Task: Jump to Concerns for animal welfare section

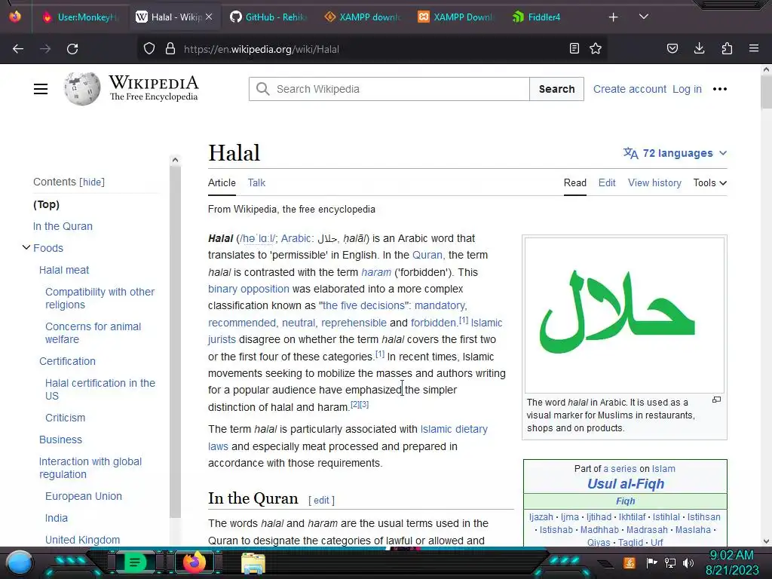Action: 93,332
